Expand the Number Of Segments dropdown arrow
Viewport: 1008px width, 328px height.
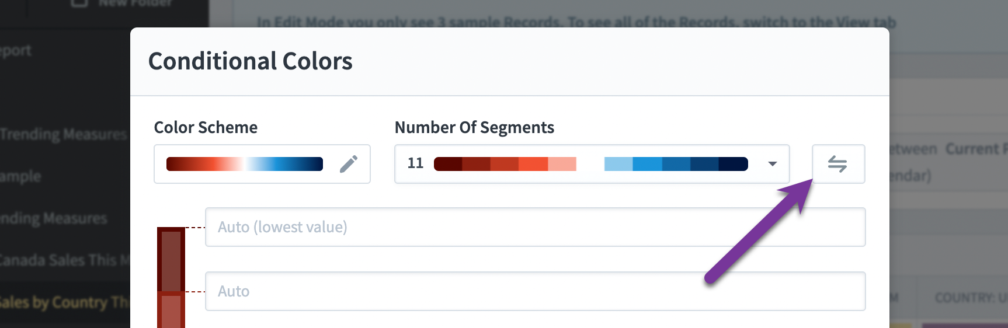(x=772, y=164)
